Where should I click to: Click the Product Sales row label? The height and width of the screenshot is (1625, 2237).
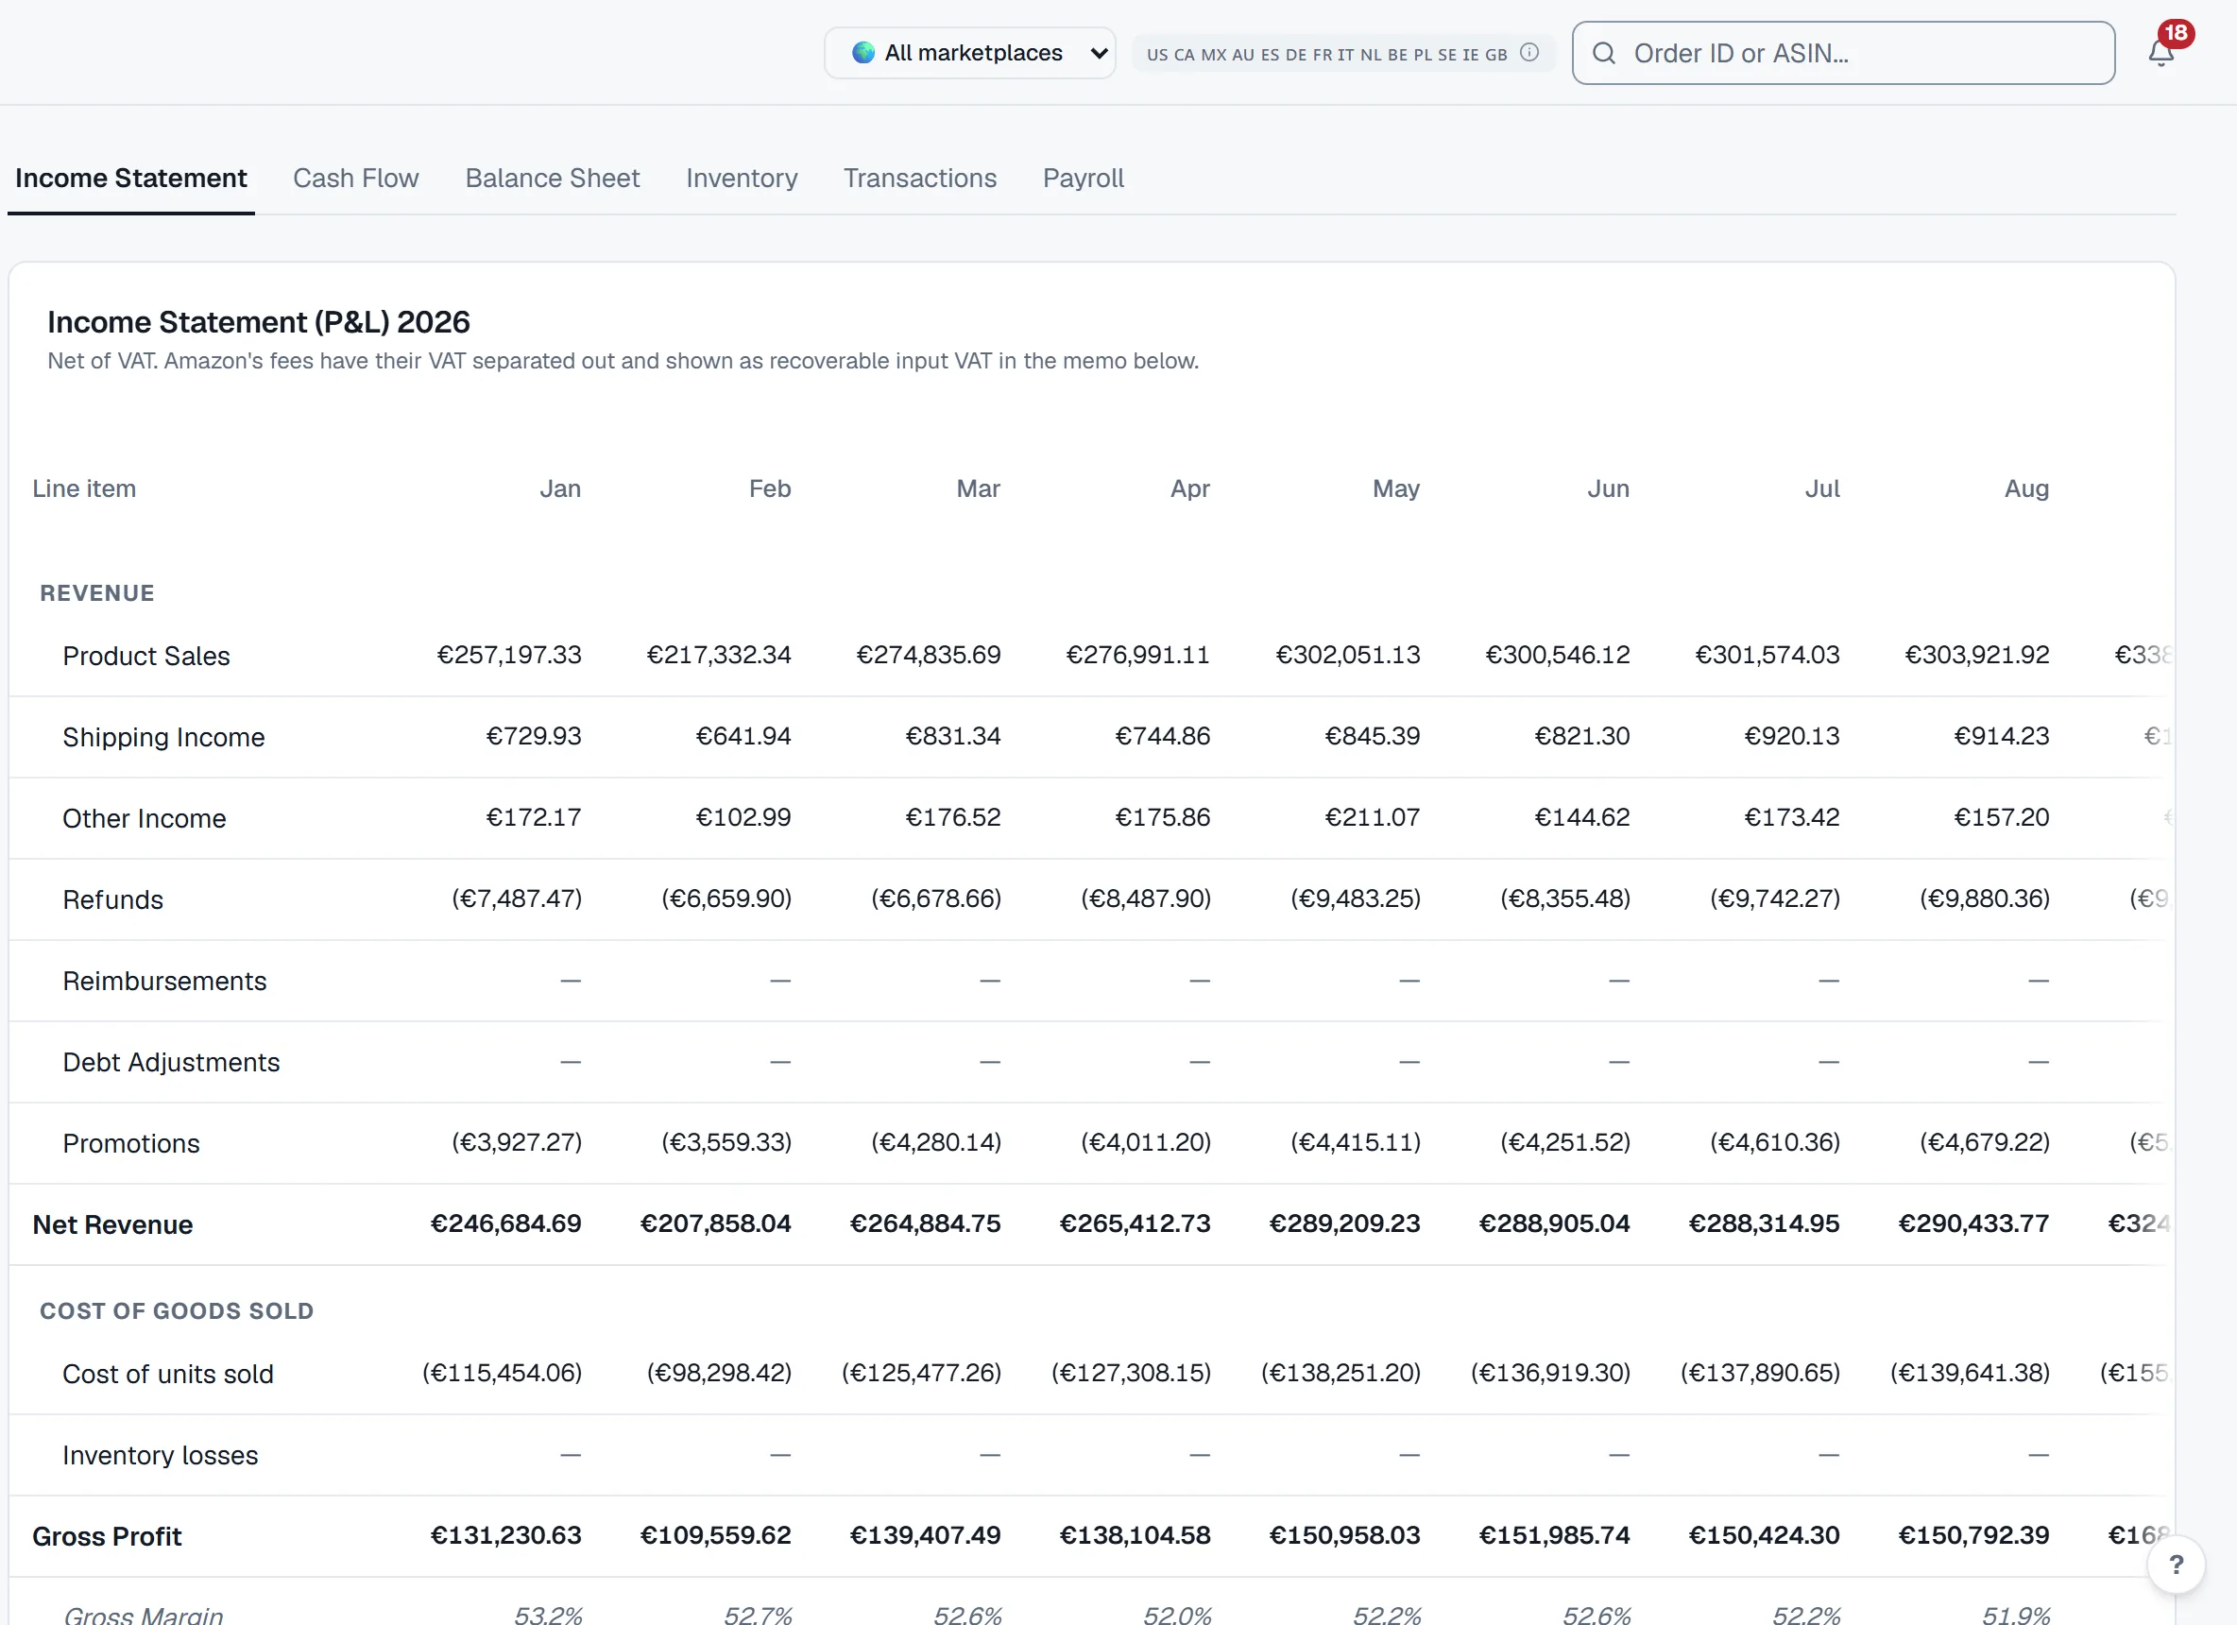pos(146,656)
